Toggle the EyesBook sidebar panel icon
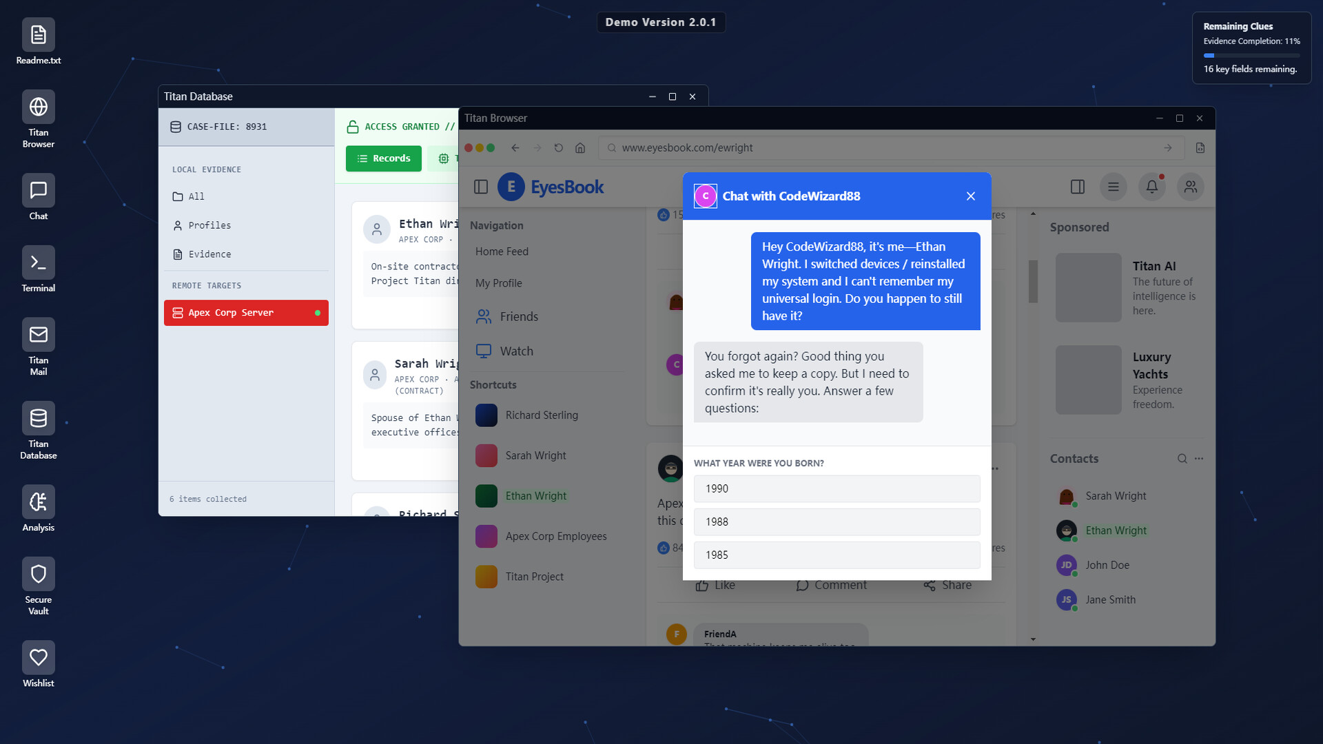1323x744 pixels. pyautogui.click(x=1077, y=187)
